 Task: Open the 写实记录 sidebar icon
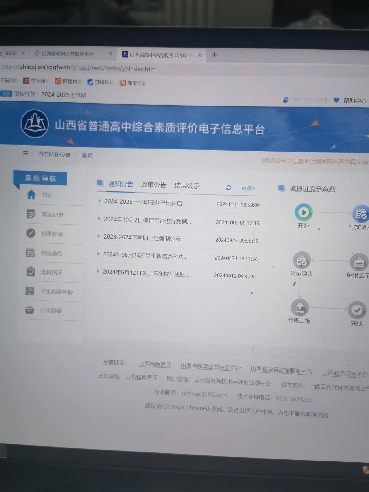31,214
